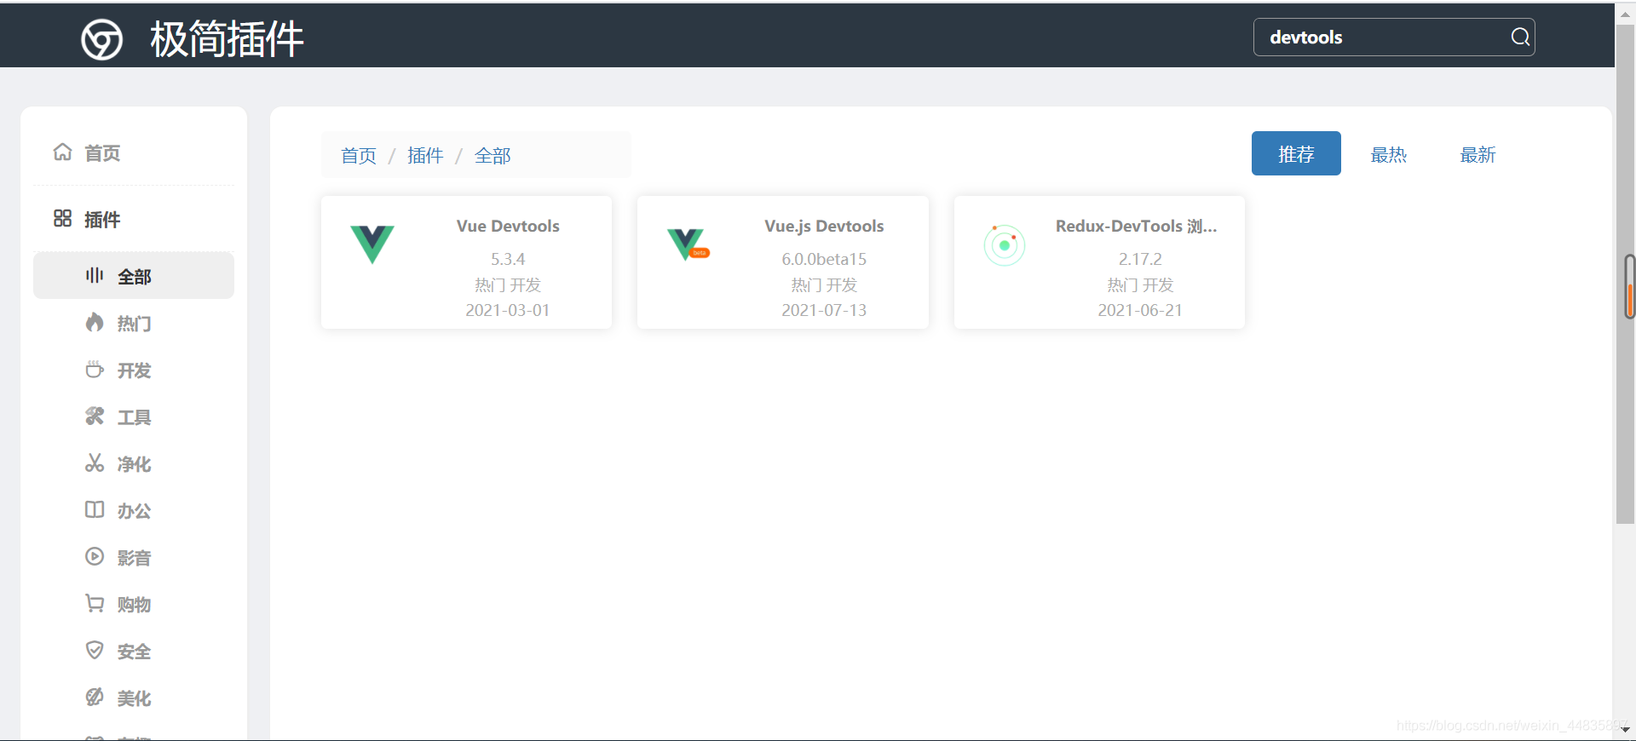
Task: Click the shopping cart icon for 购物
Action: tap(95, 603)
